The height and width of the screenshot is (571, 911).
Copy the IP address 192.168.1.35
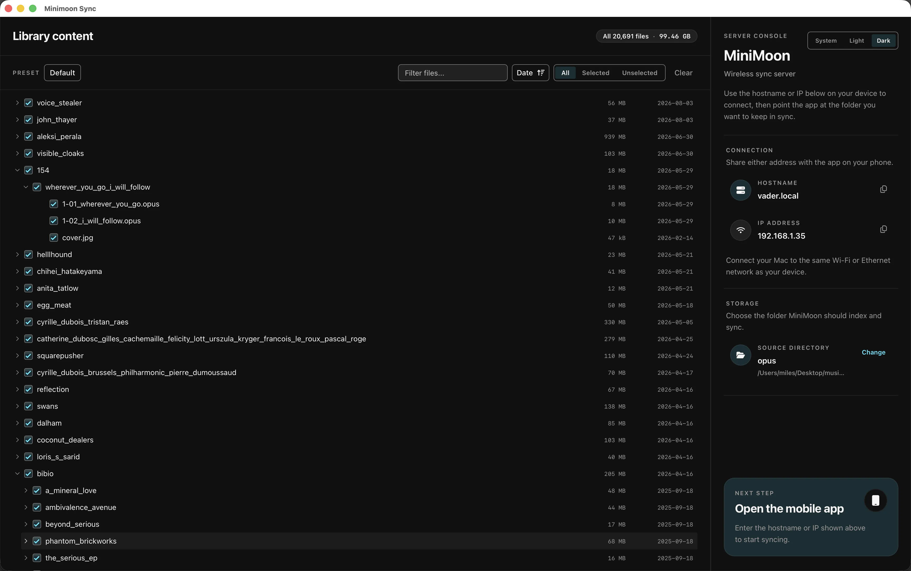tap(883, 229)
